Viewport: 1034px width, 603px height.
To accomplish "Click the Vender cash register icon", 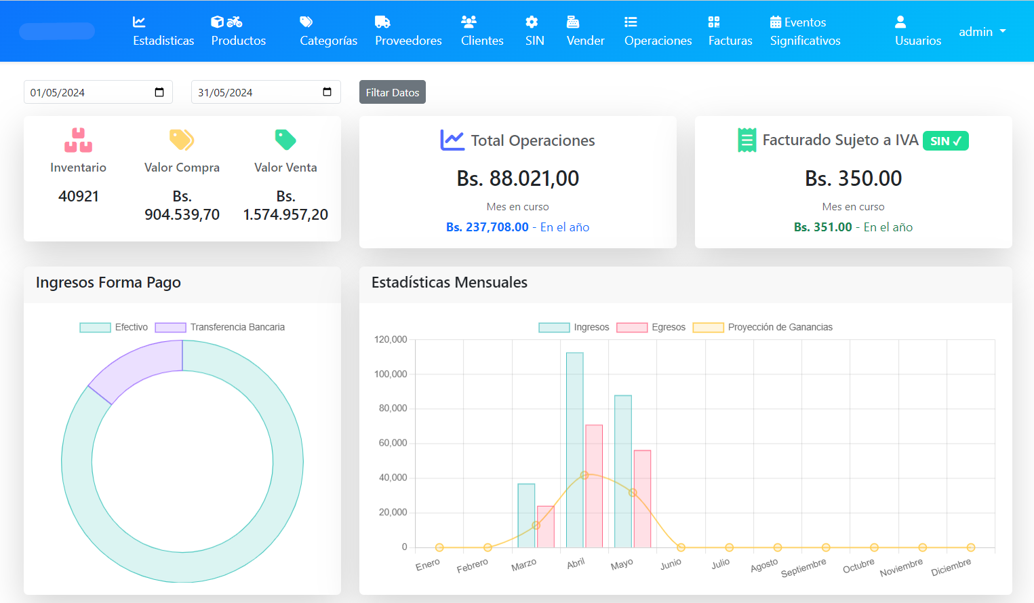I will pyautogui.click(x=573, y=22).
